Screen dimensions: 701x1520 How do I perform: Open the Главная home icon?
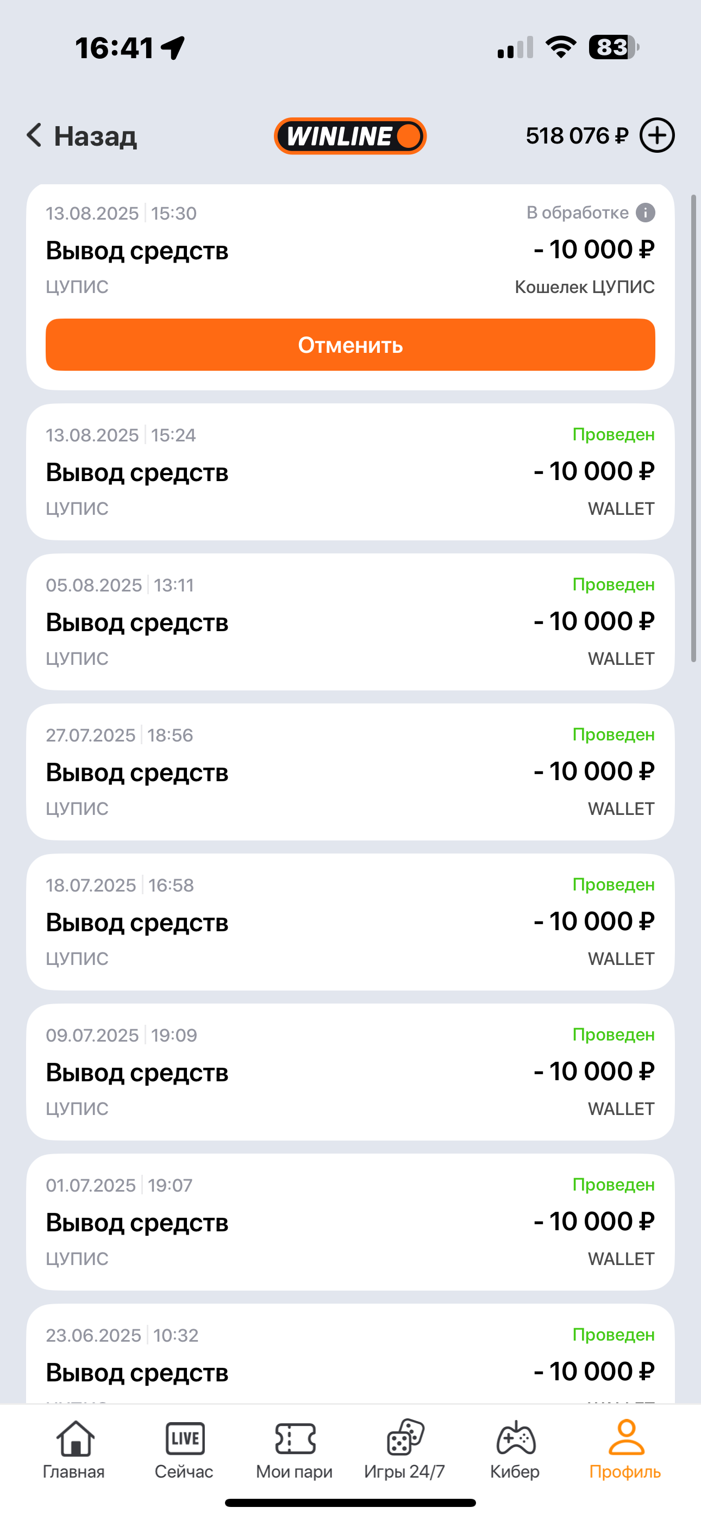coord(74,1438)
